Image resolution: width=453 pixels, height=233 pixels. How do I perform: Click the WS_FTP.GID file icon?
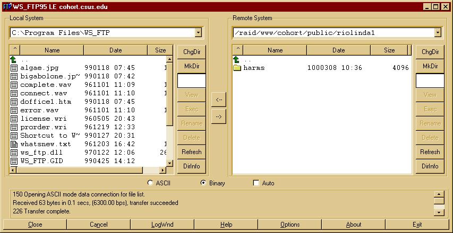(x=14, y=161)
